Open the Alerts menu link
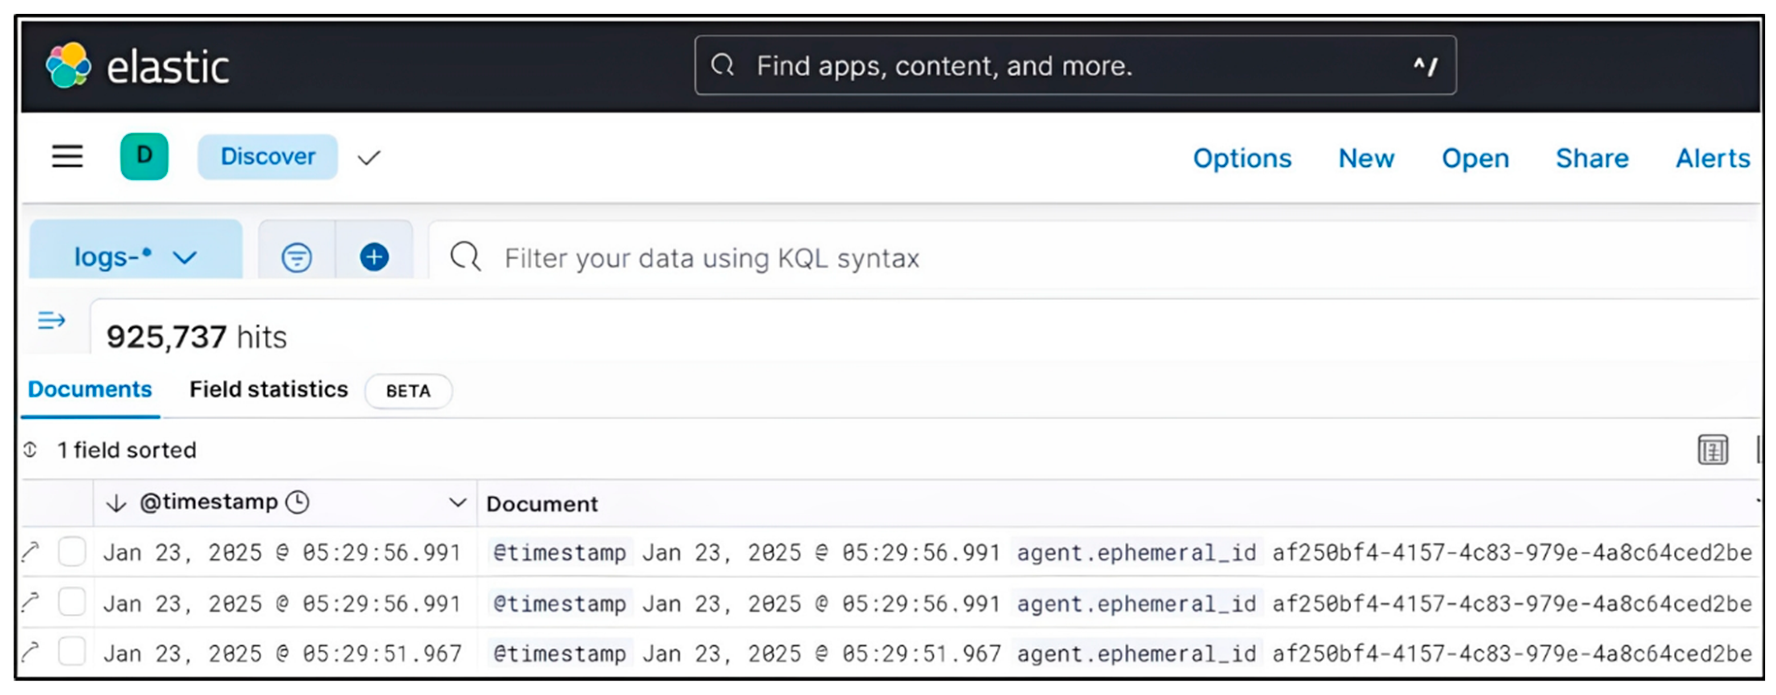This screenshot has width=1776, height=695. pos(1712,158)
